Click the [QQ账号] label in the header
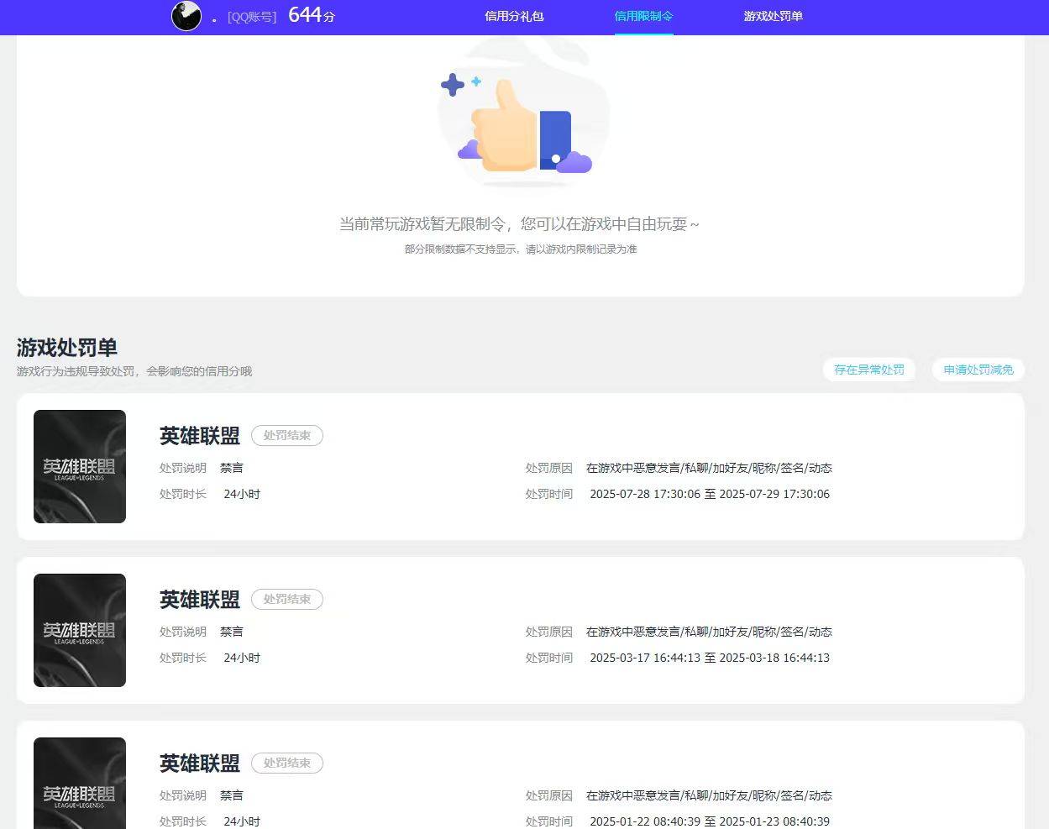The width and height of the screenshot is (1049, 829). (x=253, y=16)
